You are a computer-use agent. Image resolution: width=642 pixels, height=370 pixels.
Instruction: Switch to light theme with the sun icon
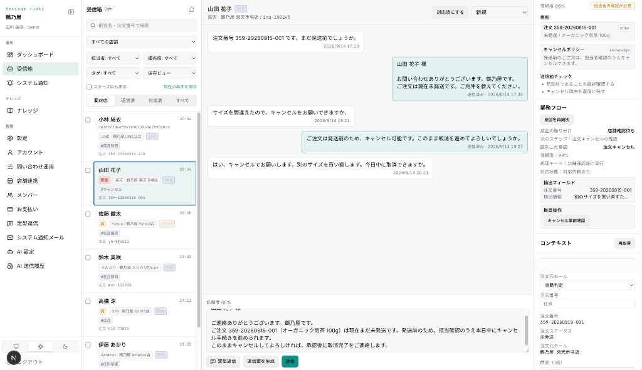[40, 346]
